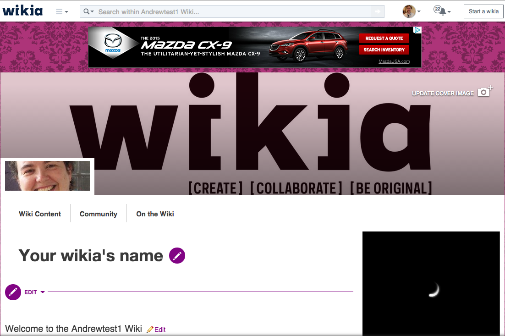This screenshot has height=336, width=505.
Task: Open the notifications bell icon
Action: (443, 12)
